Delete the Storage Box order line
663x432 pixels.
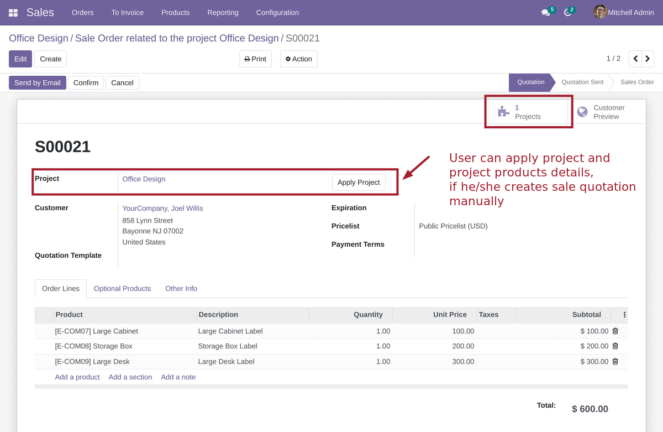coord(615,346)
